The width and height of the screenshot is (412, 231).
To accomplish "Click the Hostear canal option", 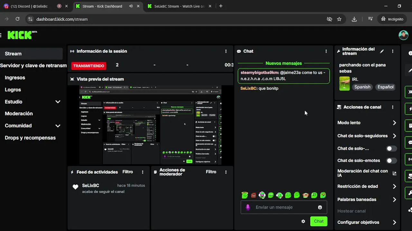I will coord(351,211).
